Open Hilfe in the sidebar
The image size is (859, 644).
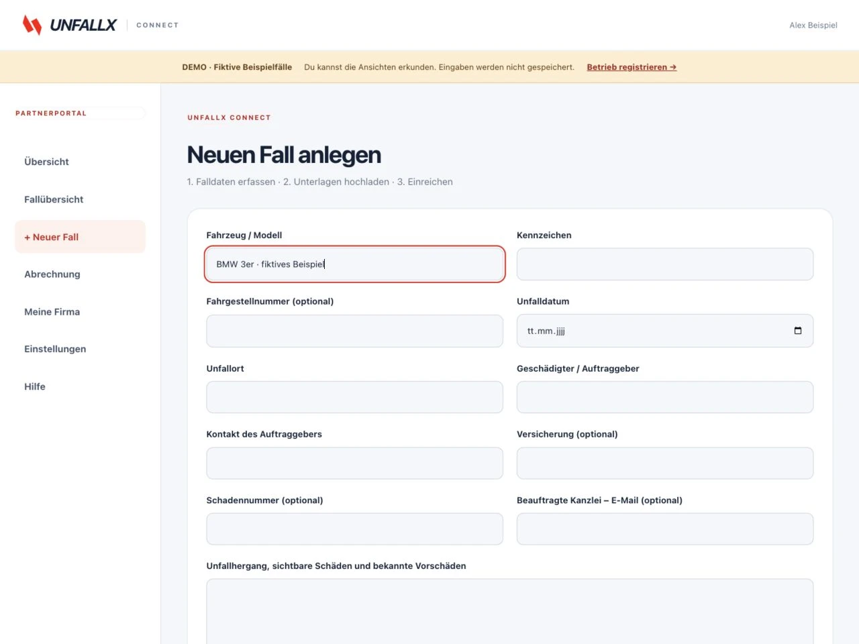(x=35, y=386)
